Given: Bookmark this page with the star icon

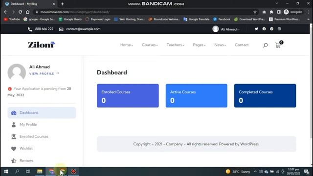Looking at the screenshot, I should click(255, 12).
